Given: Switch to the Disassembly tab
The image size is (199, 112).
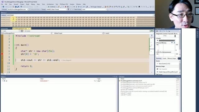Looking at the screenshot, I should [x=4, y=29].
